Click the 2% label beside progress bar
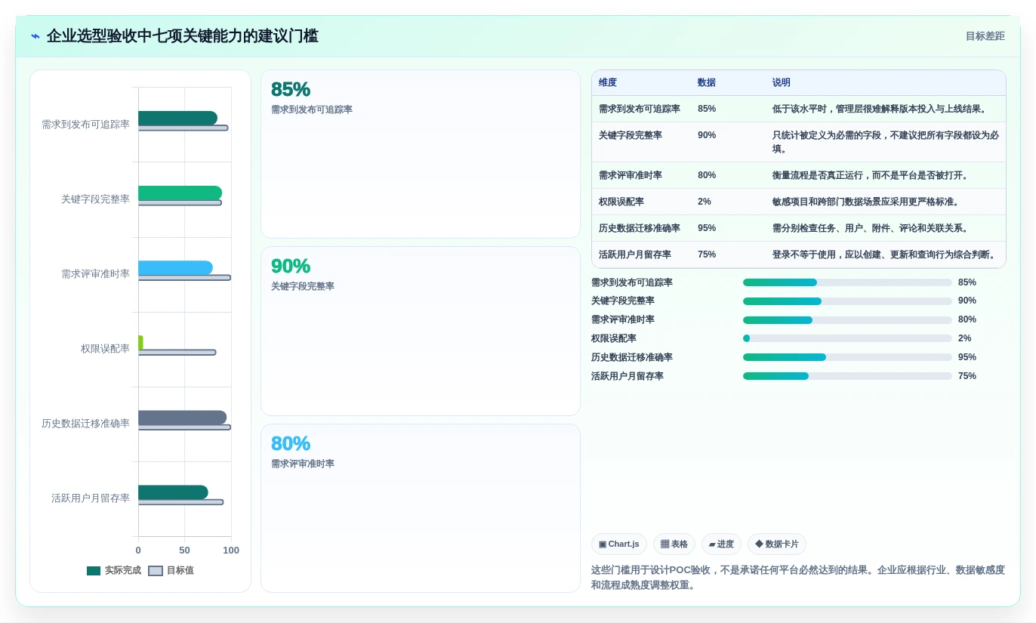The width and height of the screenshot is (1036, 623). tap(965, 338)
